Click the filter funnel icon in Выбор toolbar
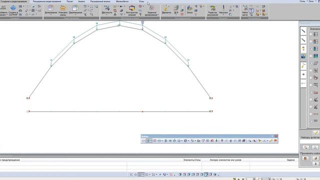Image resolution: width=320 pixels, height=180 pixels. (203, 141)
